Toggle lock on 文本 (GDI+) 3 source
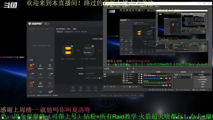213x120 pixels. 141,74
